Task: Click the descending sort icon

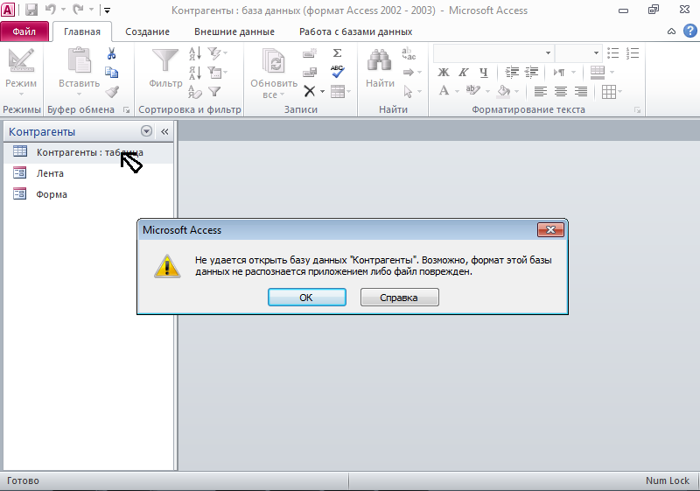Action: pyautogui.click(x=195, y=73)
